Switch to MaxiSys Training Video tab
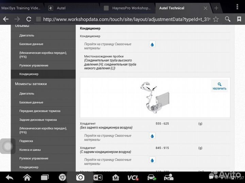The height and width of the screenshot is (183, 245). point(21,8)
